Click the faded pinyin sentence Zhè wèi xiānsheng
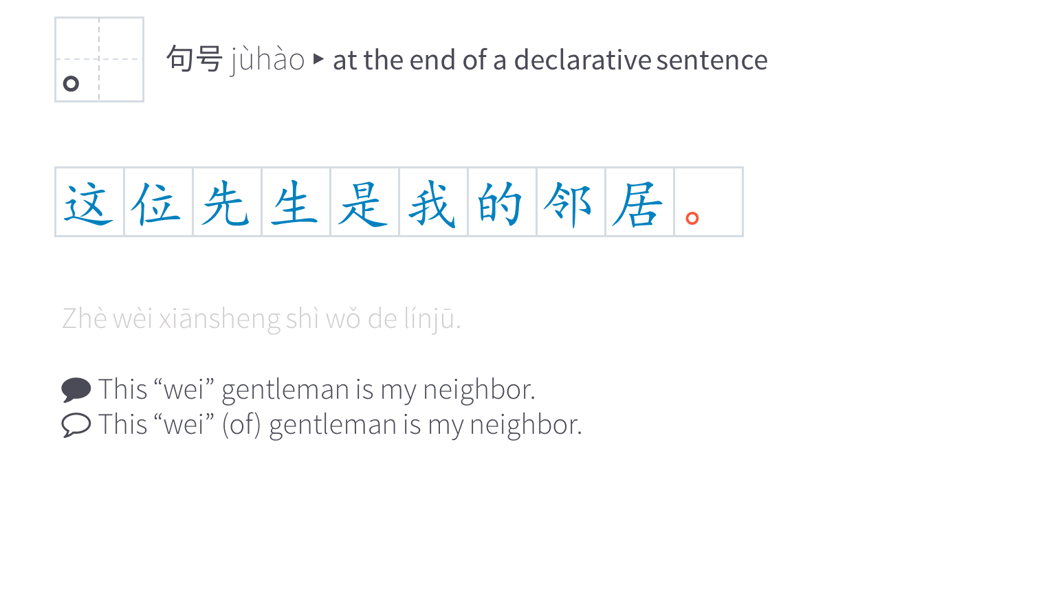This screenshot has height=594, width=1056. point(261,319)
